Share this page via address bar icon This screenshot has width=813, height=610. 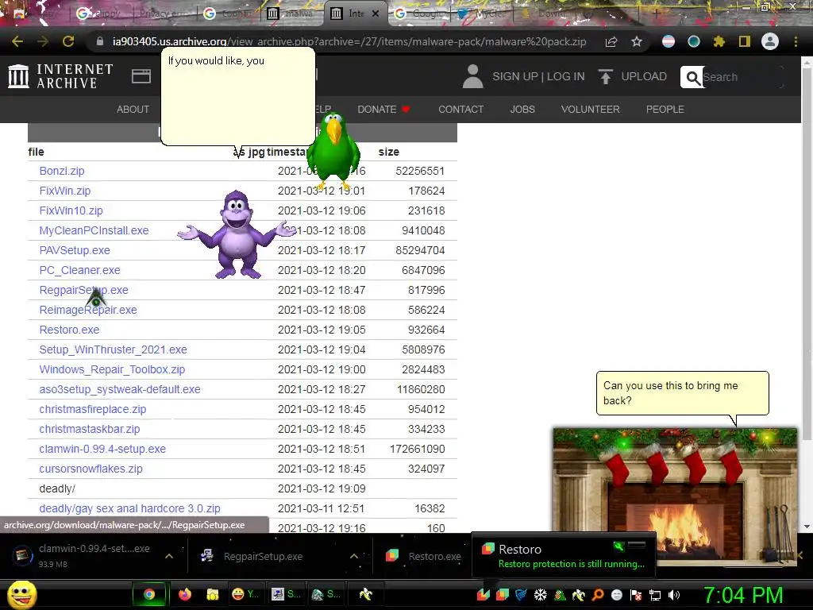coord(611,41)
